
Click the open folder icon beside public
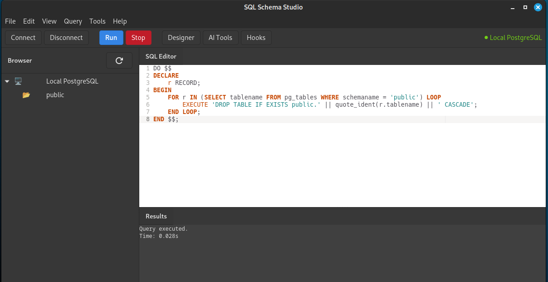(x=26, y=95)
